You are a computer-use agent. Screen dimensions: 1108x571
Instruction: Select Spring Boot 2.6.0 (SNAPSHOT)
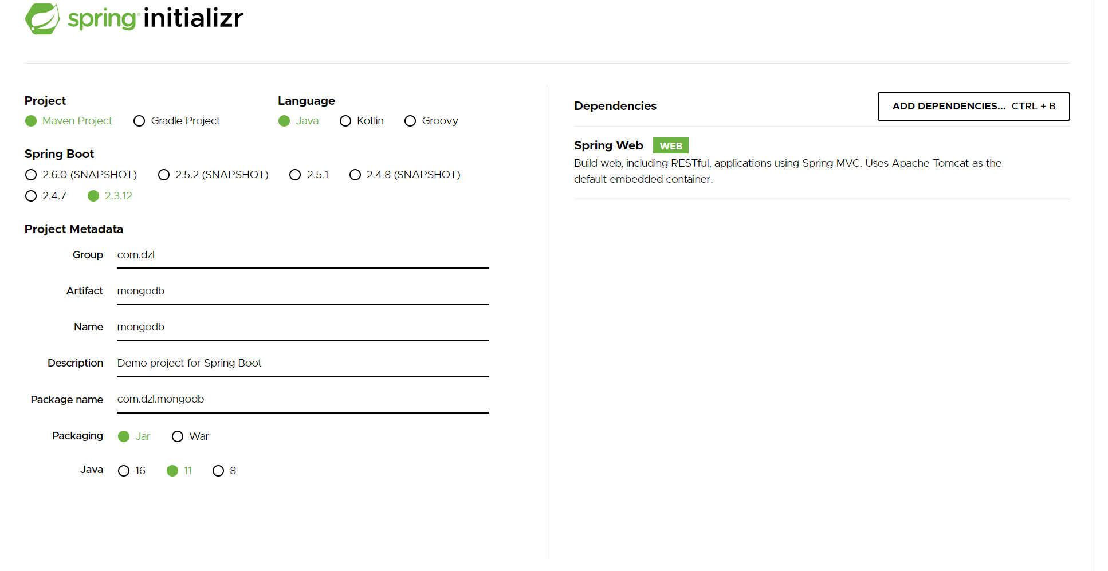81,175
